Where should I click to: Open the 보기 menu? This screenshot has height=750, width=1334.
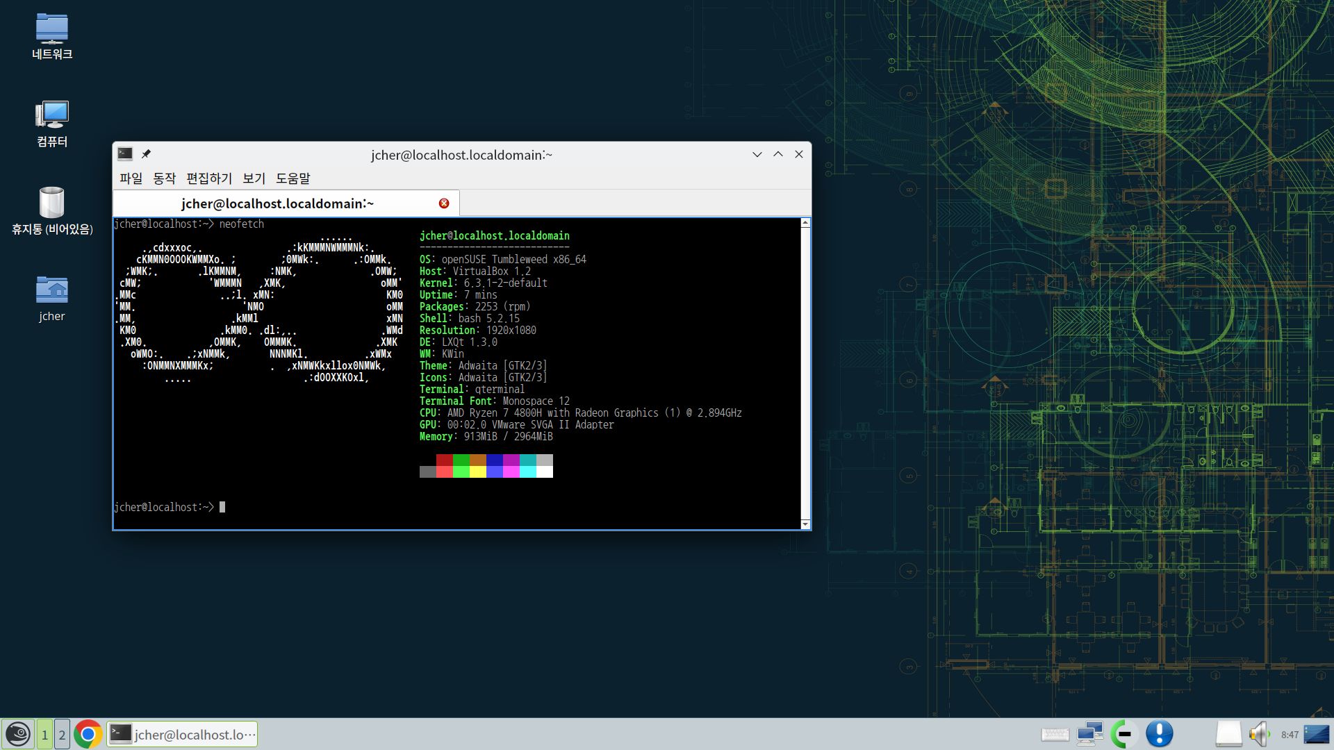point(254,178)
